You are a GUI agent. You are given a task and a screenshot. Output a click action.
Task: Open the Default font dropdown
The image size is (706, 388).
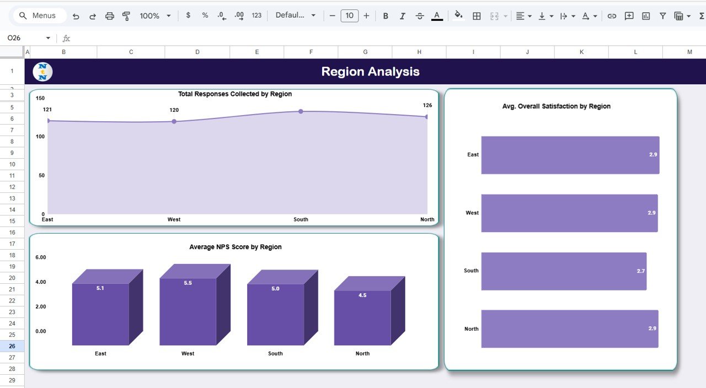tap(296, 15)
